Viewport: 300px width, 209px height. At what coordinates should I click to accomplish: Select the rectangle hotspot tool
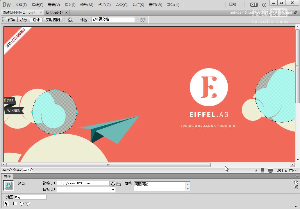pos(15,204)
